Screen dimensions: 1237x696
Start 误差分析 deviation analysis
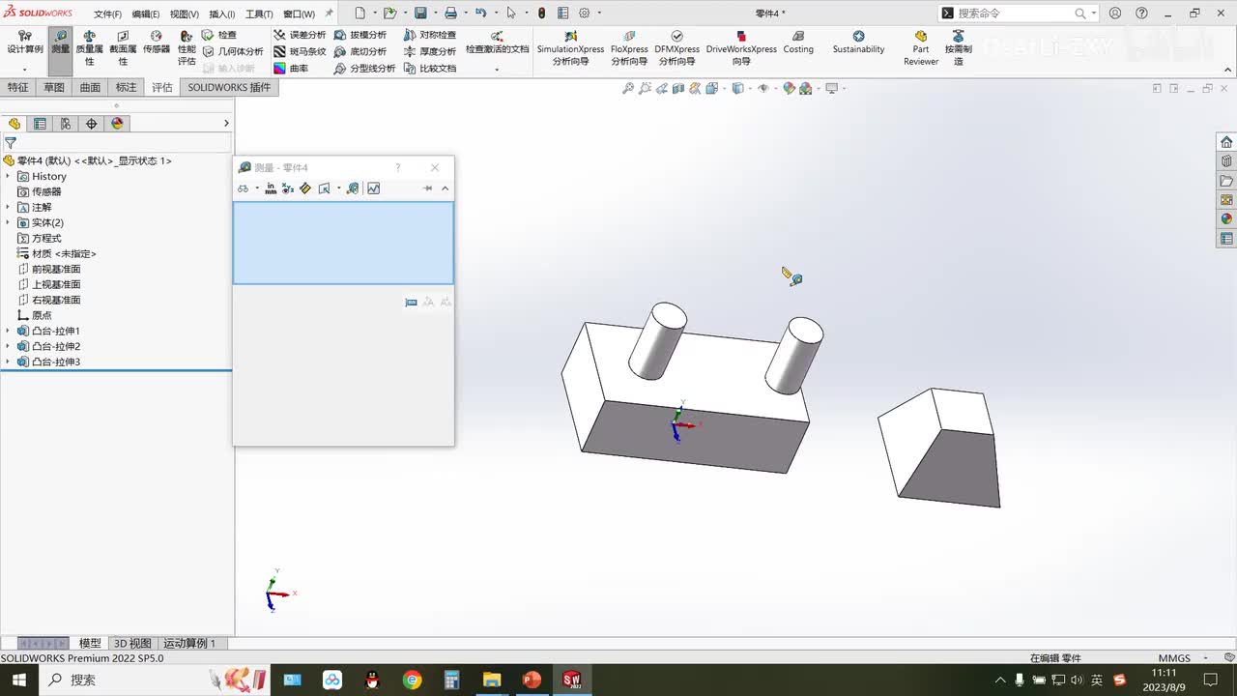(x=300, y=35)
